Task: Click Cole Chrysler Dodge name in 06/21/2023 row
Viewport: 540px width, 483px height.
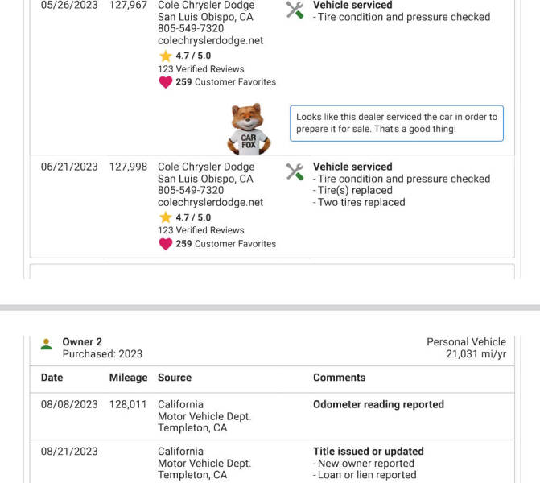Action: [x=206, y=167]
